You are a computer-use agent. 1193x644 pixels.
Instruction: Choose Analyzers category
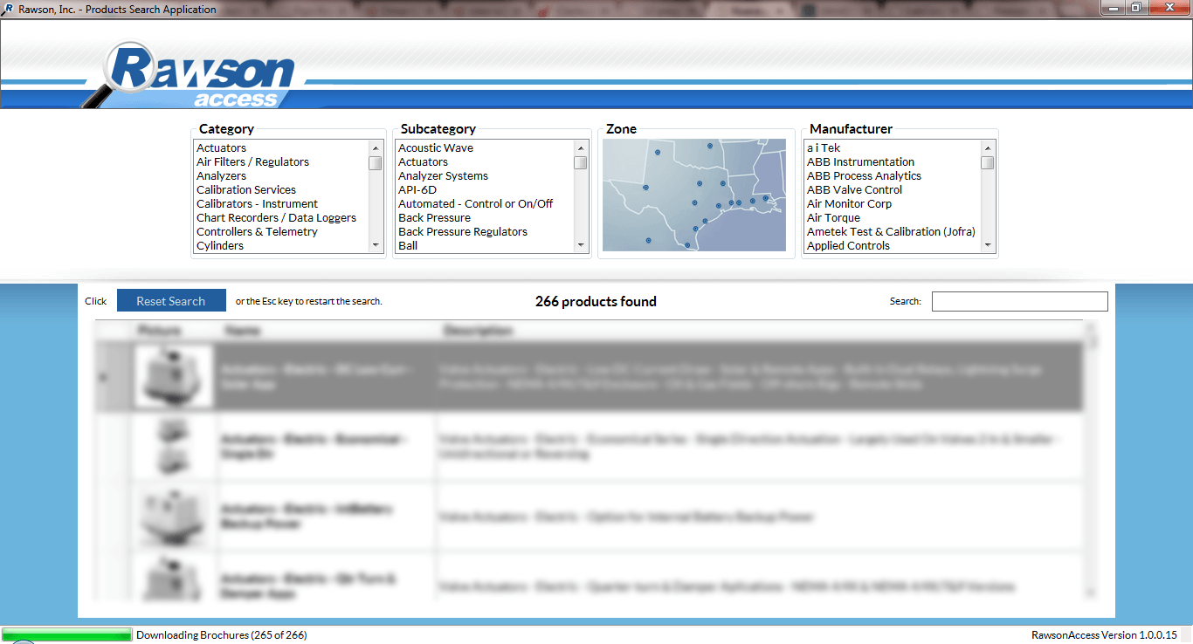tap(221, 176)
